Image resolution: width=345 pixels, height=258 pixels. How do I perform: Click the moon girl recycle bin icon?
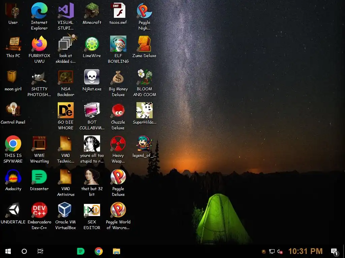click(x=12, y=77)
